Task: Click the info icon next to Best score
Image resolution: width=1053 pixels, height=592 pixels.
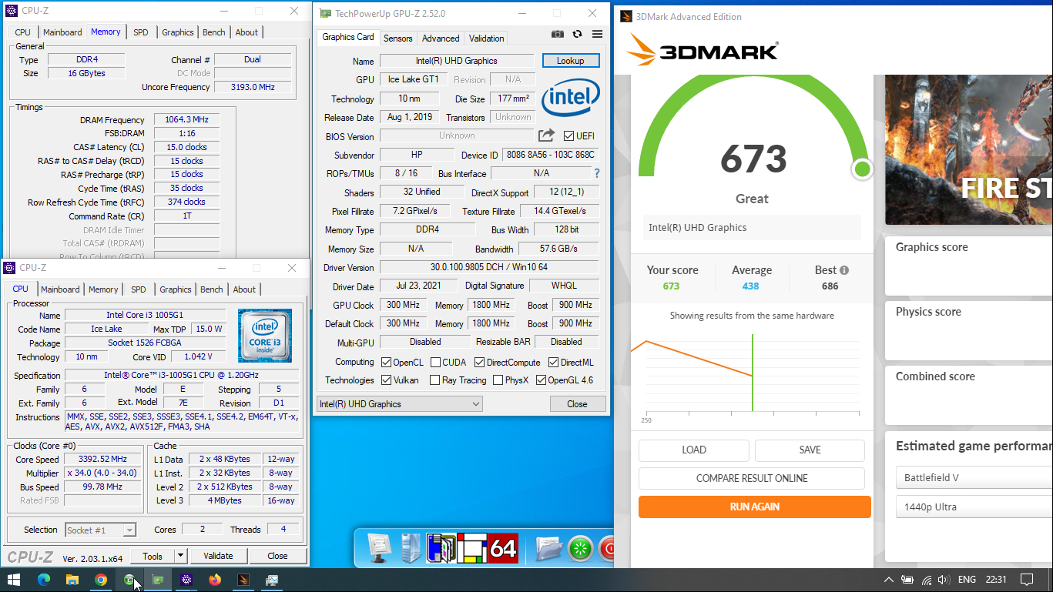Action: (844, 270)
